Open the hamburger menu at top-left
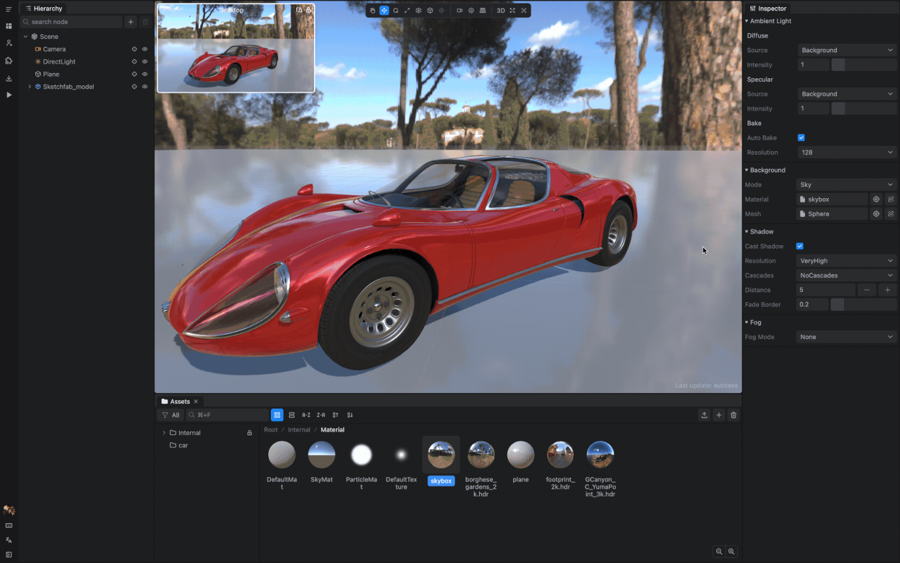 coord(8,9)
